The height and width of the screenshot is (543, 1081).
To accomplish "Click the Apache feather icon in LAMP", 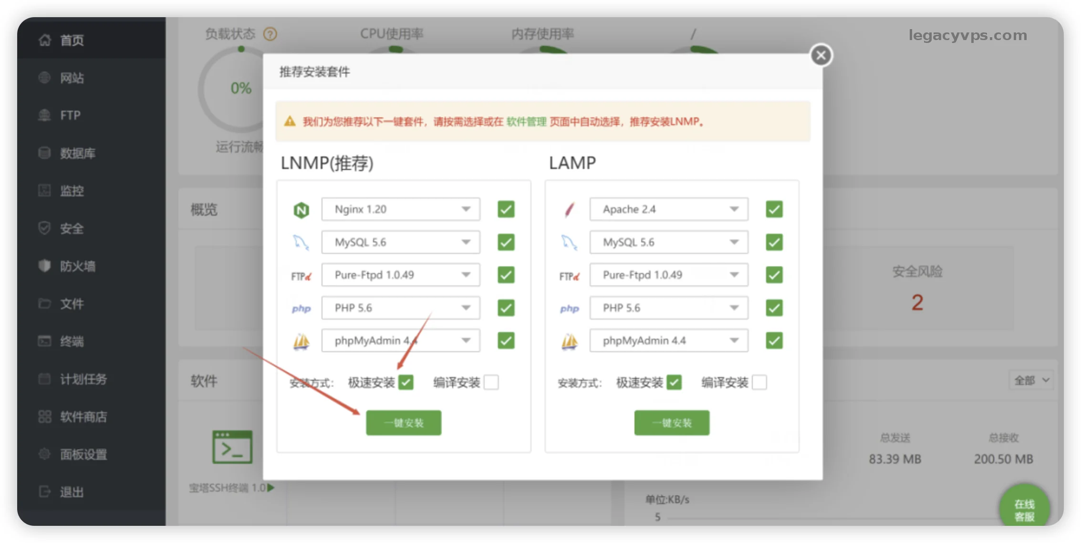I will [569, 209].
